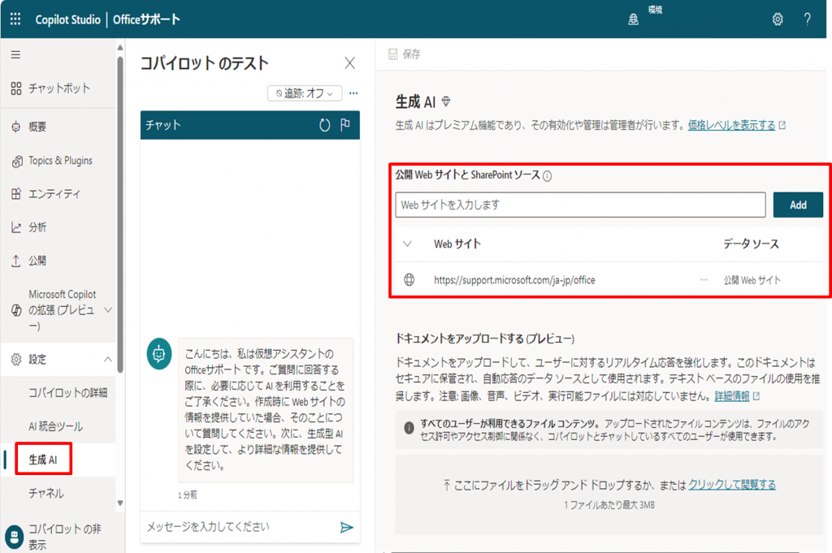
Task: Send the message with the arrow icon
Action: pyautogui.click(x=346, y=527)
